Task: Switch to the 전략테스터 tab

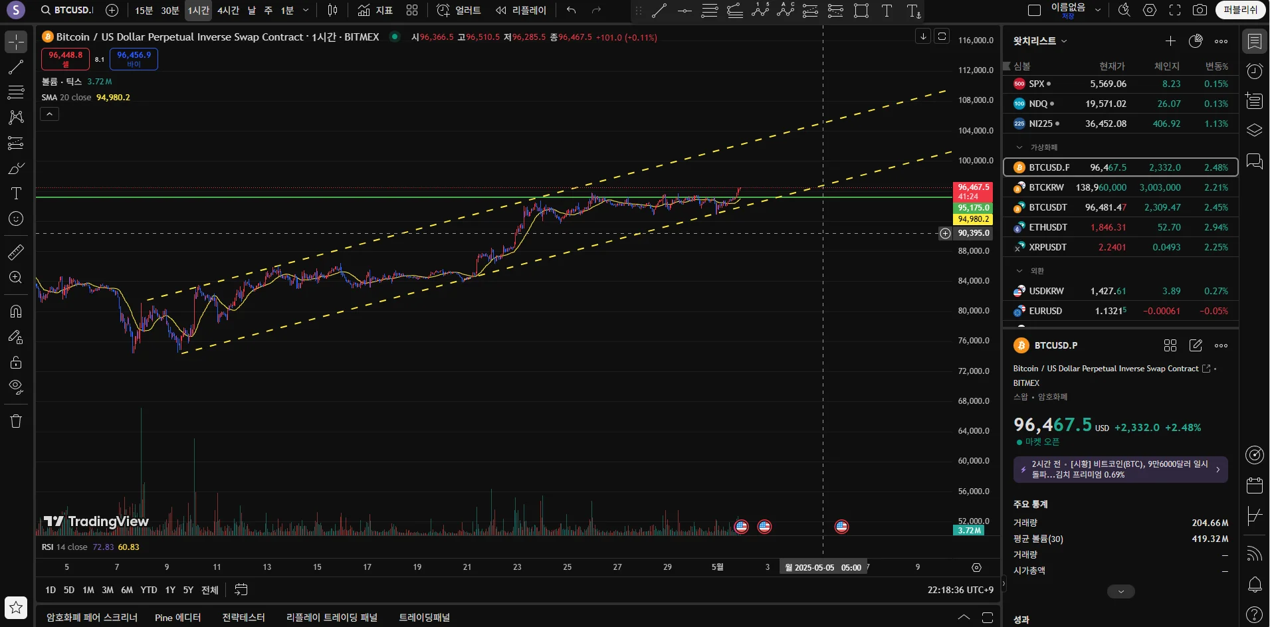Action: click(243, 618)
